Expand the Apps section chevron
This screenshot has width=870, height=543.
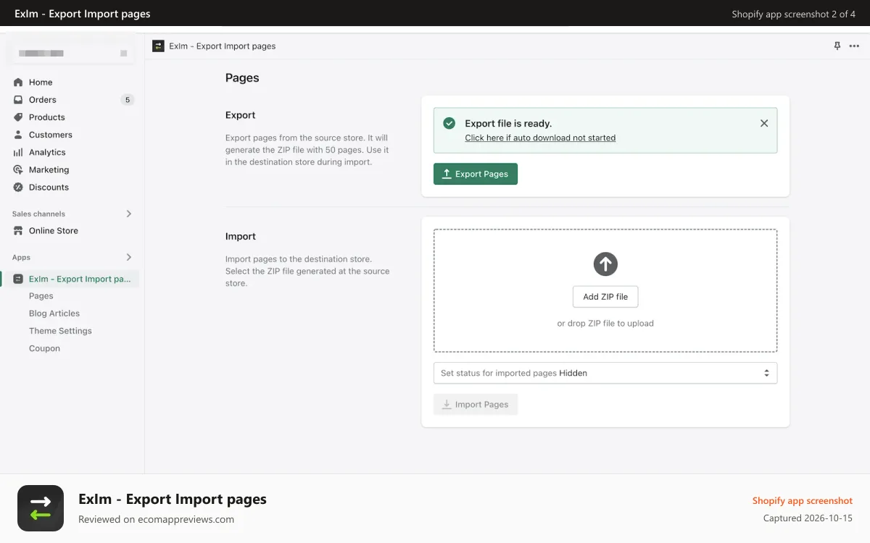coord(129,257)
